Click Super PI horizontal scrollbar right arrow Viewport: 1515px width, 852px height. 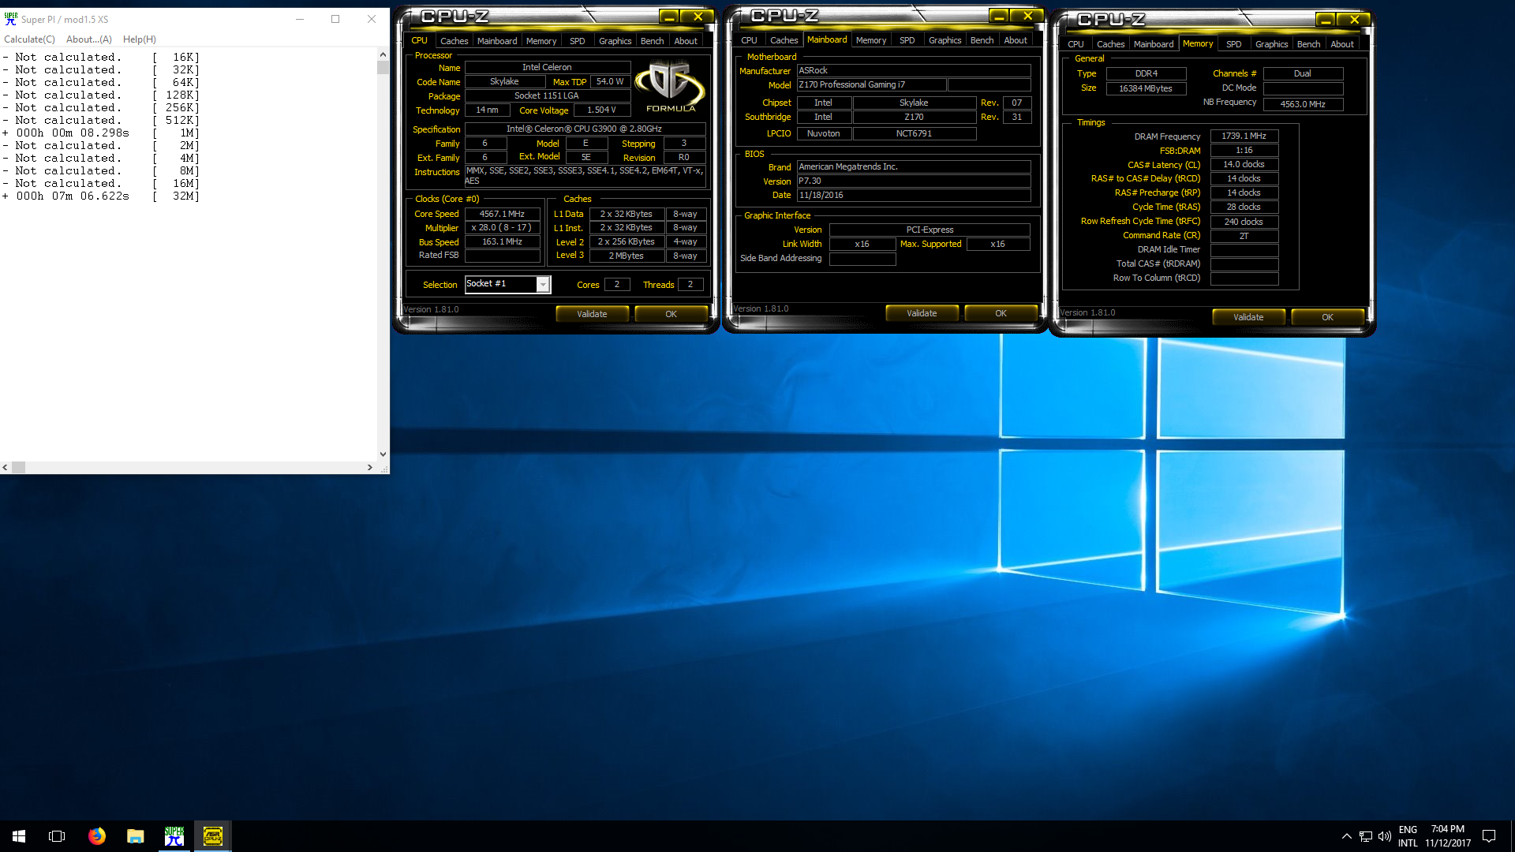pos(370,468)
